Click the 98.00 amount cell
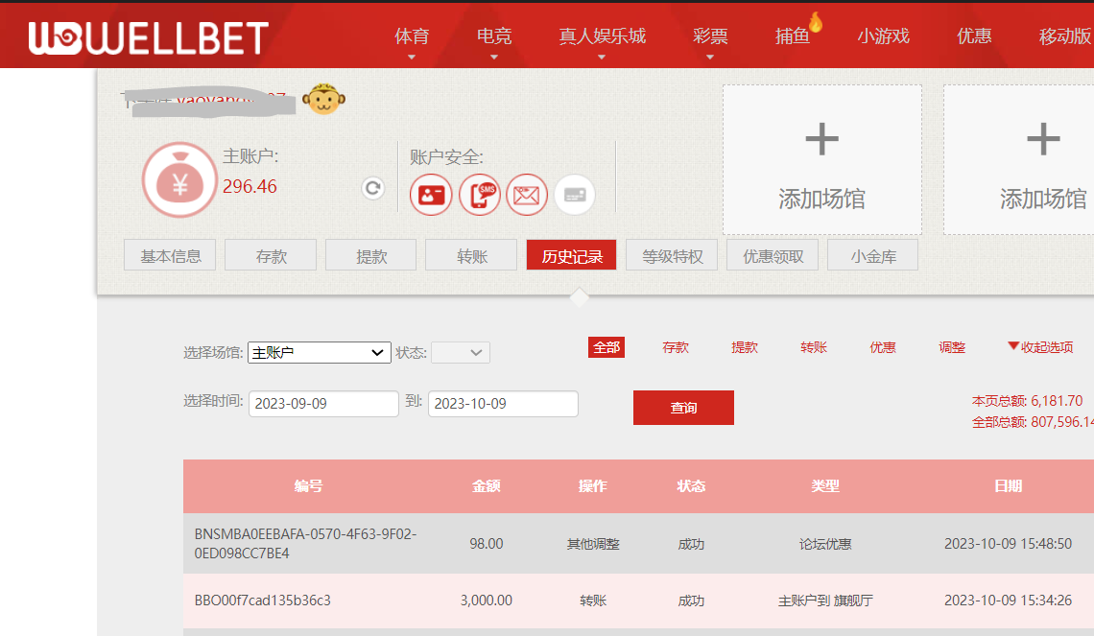The image size is (1094, 636). (x=487, y=543)
